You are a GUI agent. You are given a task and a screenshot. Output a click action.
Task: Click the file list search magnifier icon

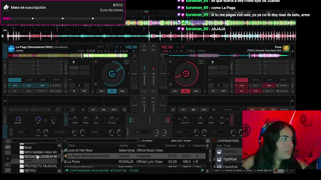pyautogui.click(x=64, y=141)
